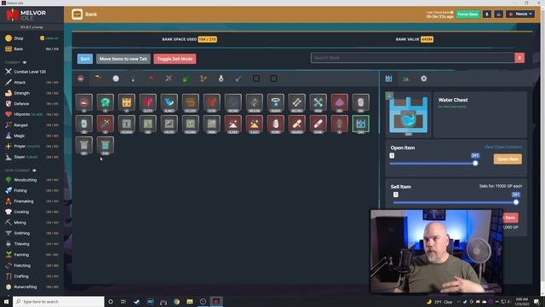
Task: Select the white bone item
Action: (x=297, y=103)
